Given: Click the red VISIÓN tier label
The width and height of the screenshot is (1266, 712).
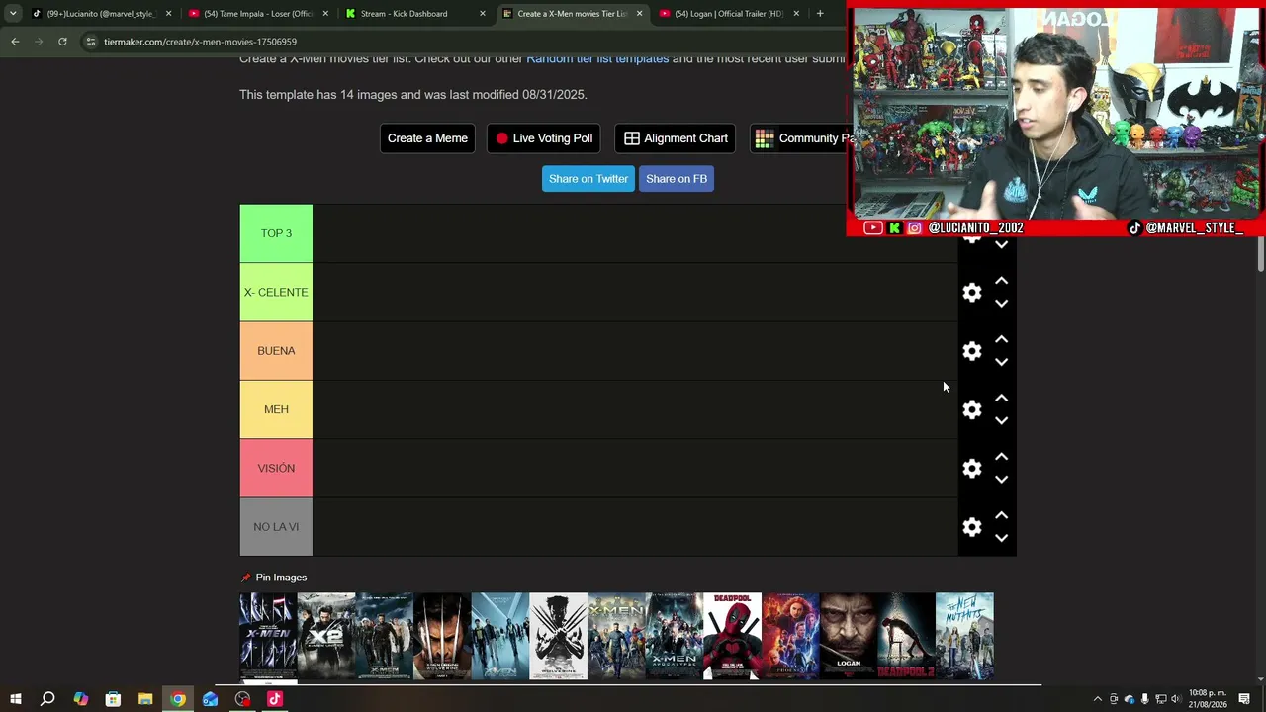Looking at the screenshot, I should (x=276, y=468).
